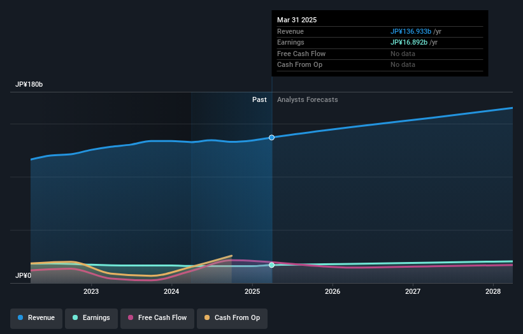Screen dimensions: 523x334
Task: Click the Earnings tooltip row label
Action: point(290,42)
